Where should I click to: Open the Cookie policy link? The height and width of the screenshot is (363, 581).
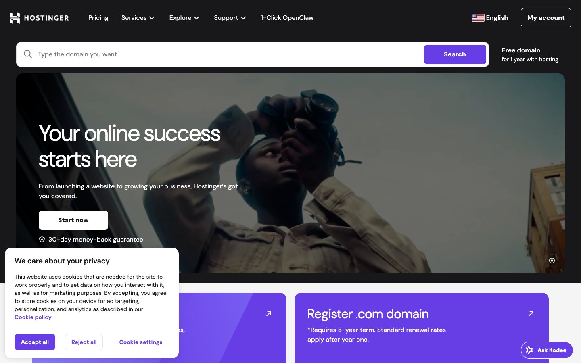tap(33, 317)
